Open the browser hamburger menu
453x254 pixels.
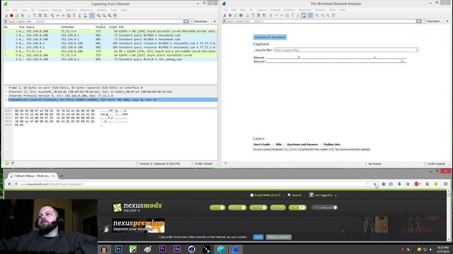[446, 184]
